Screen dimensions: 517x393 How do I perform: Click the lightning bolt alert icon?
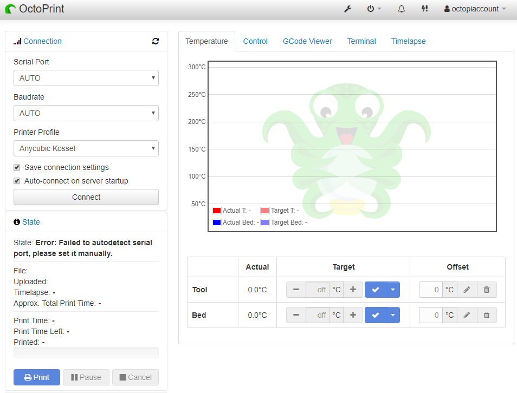click(425, 9)
